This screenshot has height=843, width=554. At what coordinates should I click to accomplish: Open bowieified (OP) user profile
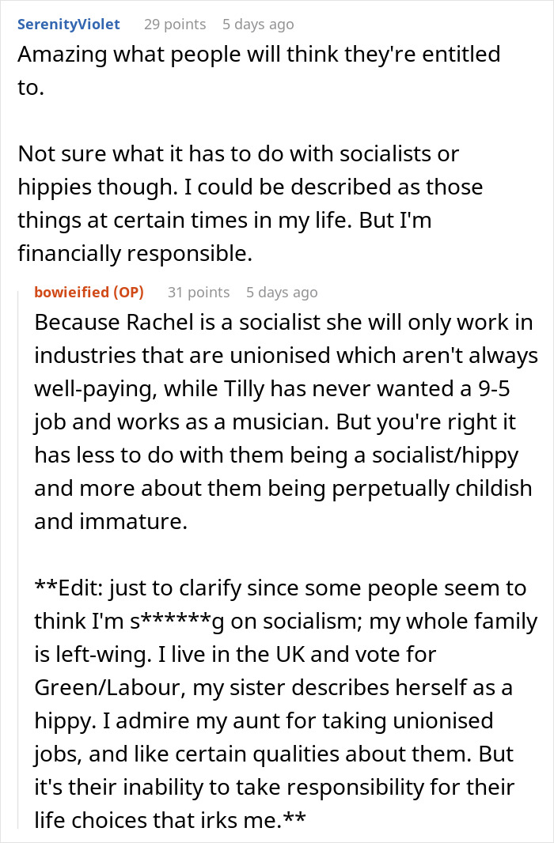(x=89, y=292)
